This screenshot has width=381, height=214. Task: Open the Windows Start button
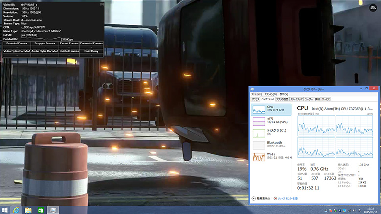(4, 210)
